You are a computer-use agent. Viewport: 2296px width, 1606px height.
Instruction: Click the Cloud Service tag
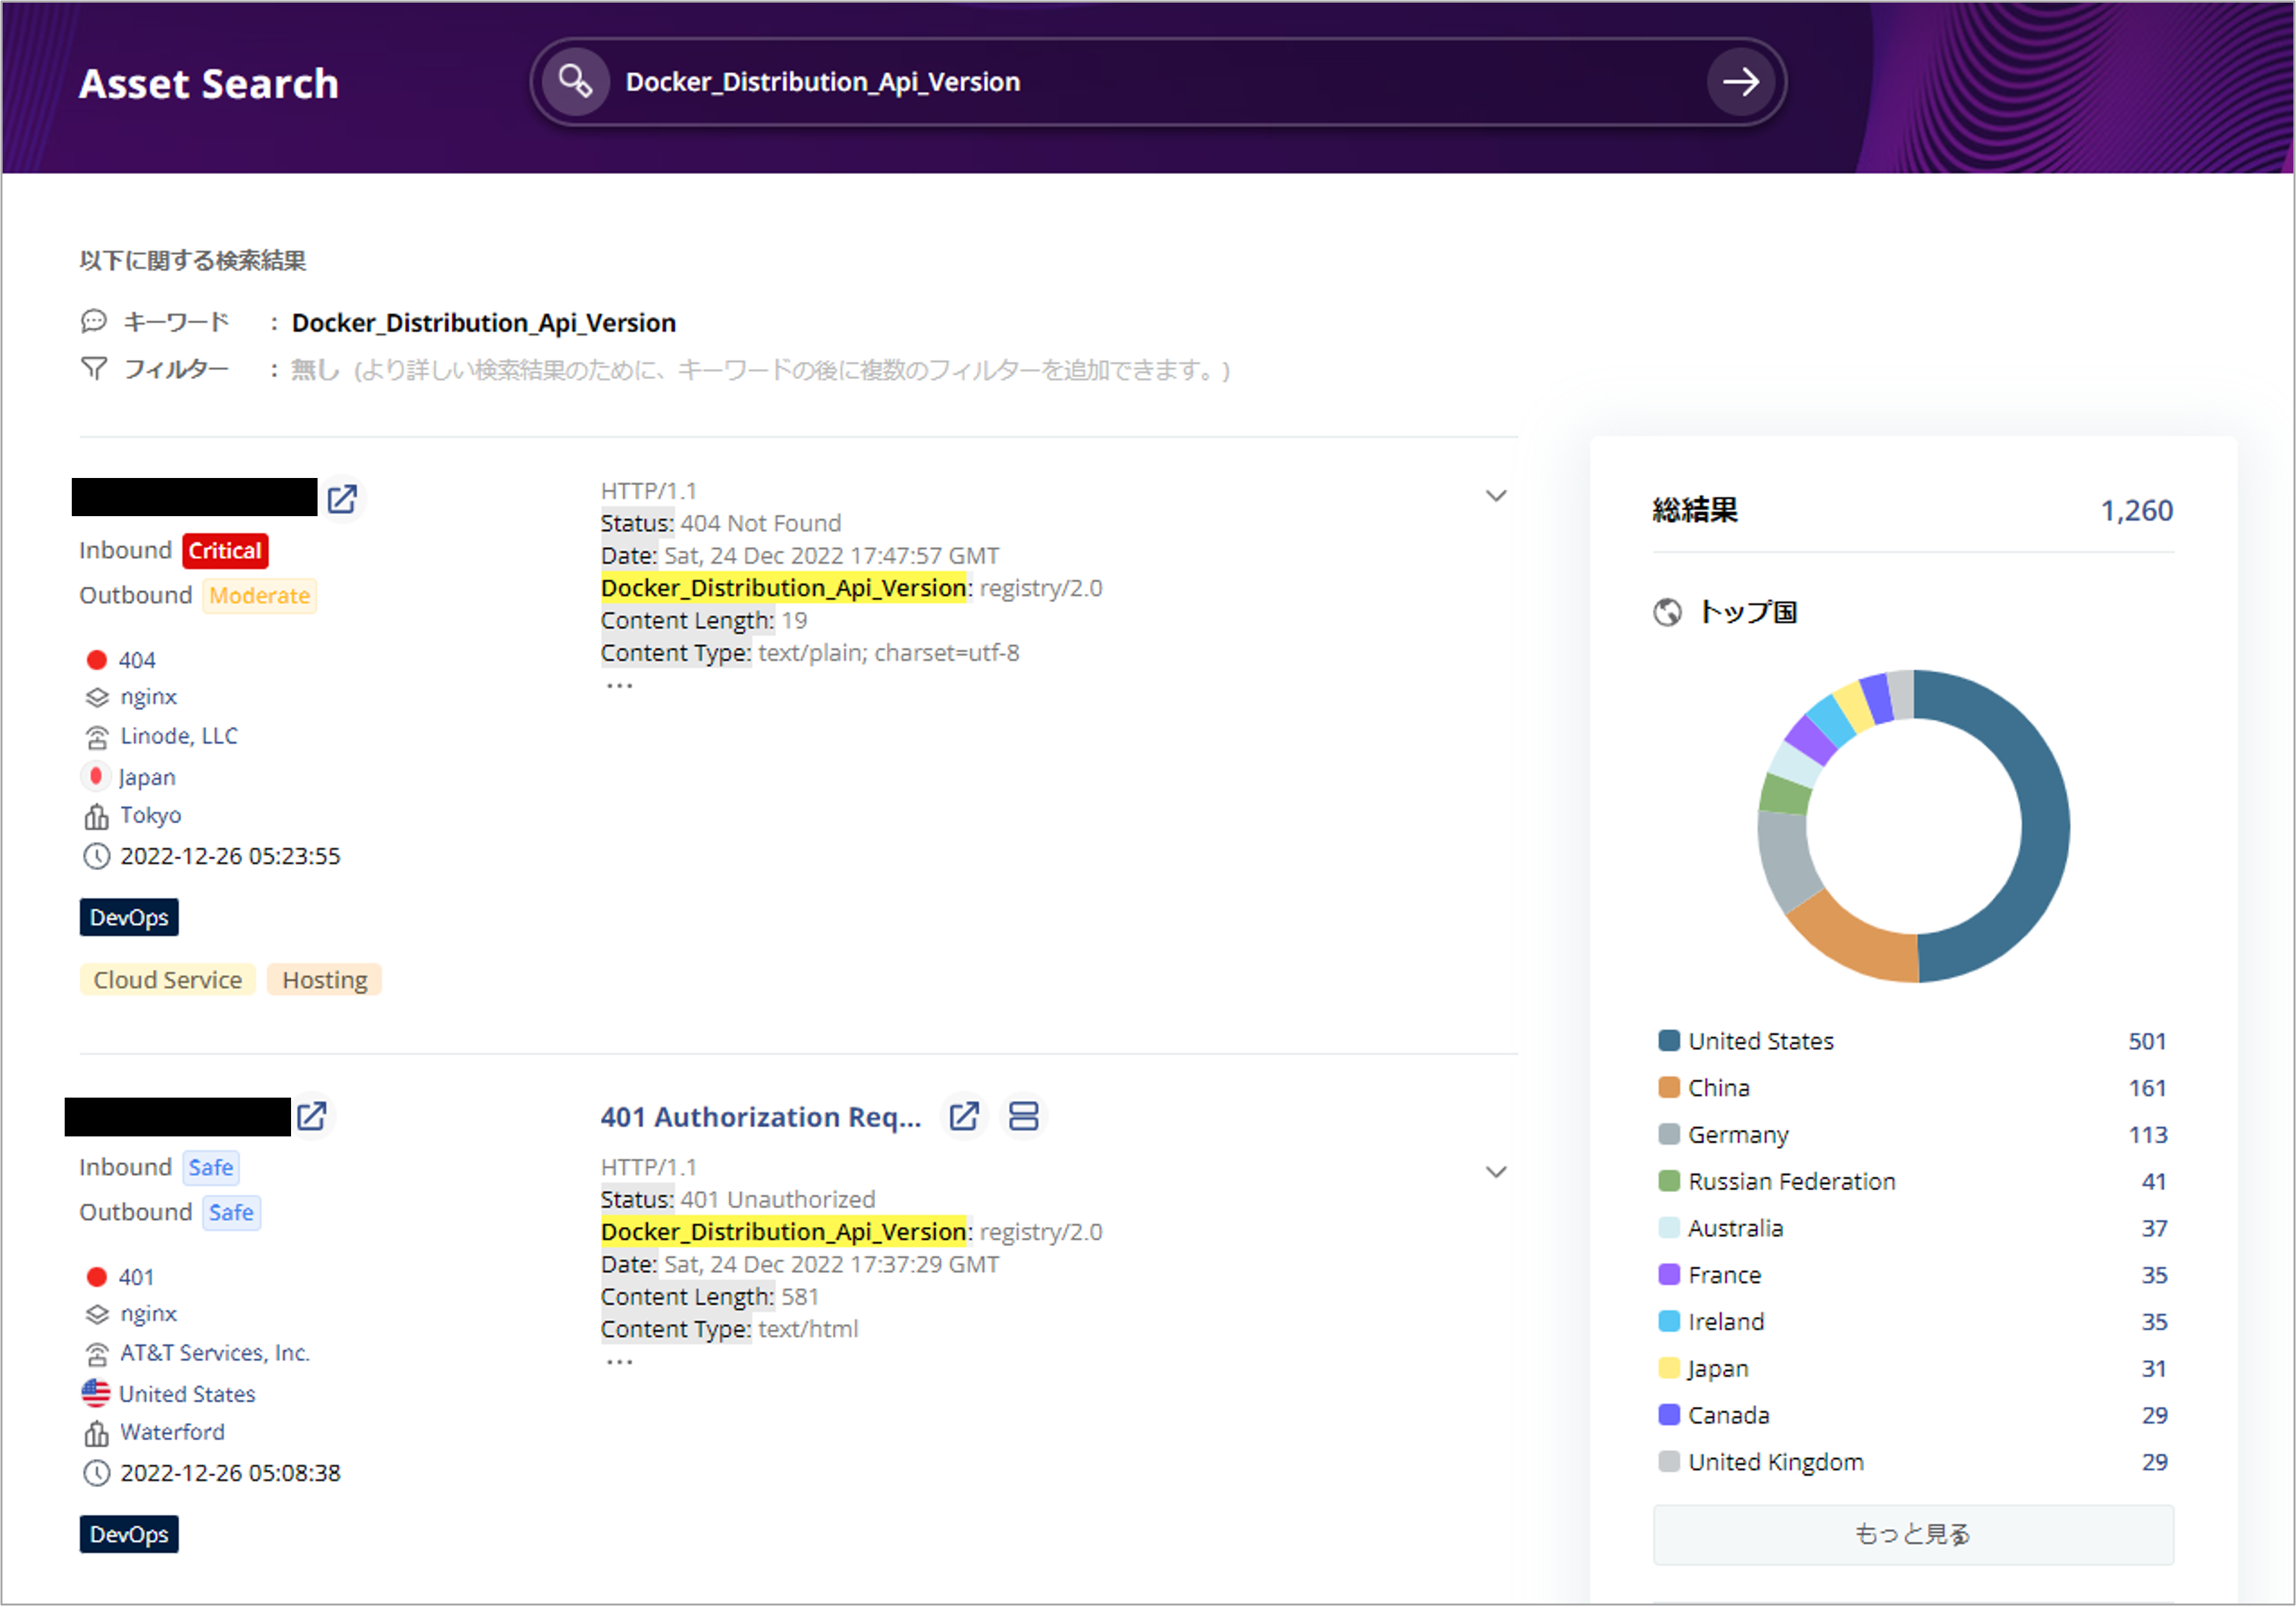tap(167, 980)
